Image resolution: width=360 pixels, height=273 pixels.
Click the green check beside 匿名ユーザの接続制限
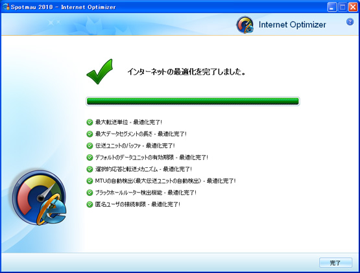click(90, 204)
